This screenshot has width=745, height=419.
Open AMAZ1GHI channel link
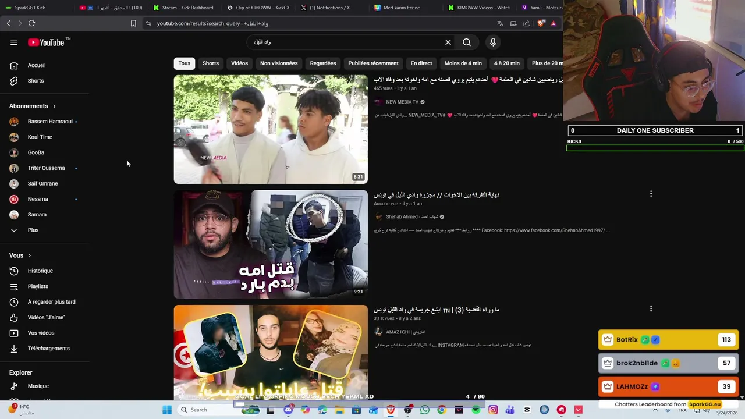point(406,332)
